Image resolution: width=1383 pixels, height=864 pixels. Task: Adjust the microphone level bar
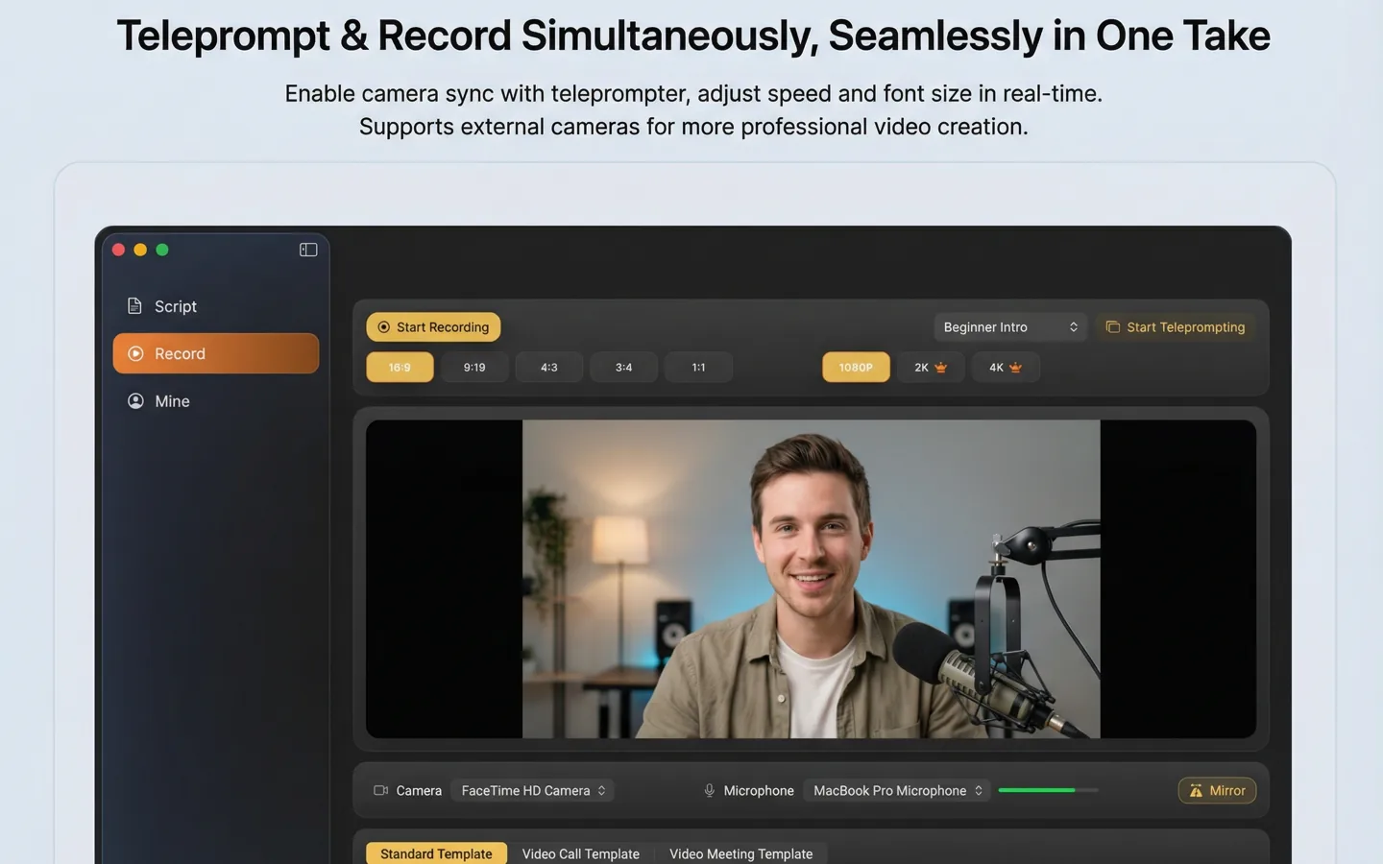click(x=1047, y=790)
